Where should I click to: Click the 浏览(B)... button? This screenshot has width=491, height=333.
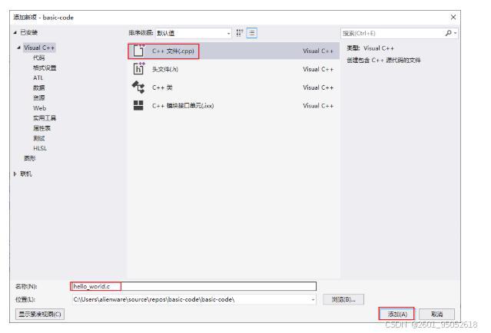tap(343, 299)
